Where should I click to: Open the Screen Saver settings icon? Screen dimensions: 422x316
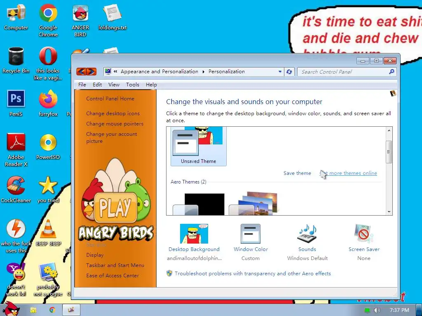click(x=364, y=233)
